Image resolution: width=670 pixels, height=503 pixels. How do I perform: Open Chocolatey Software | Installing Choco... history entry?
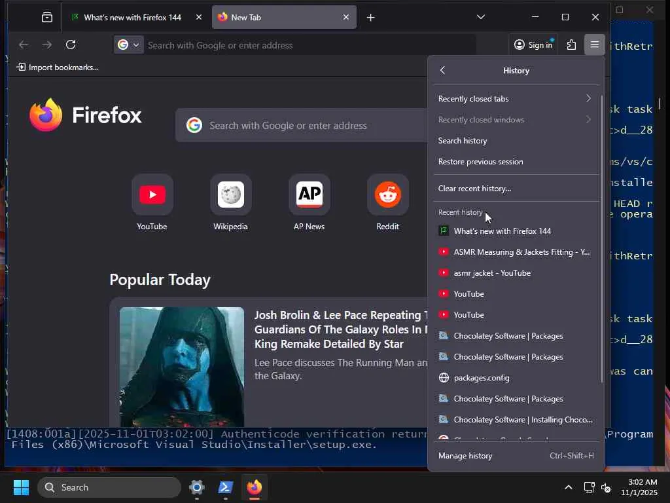(516, 420)
